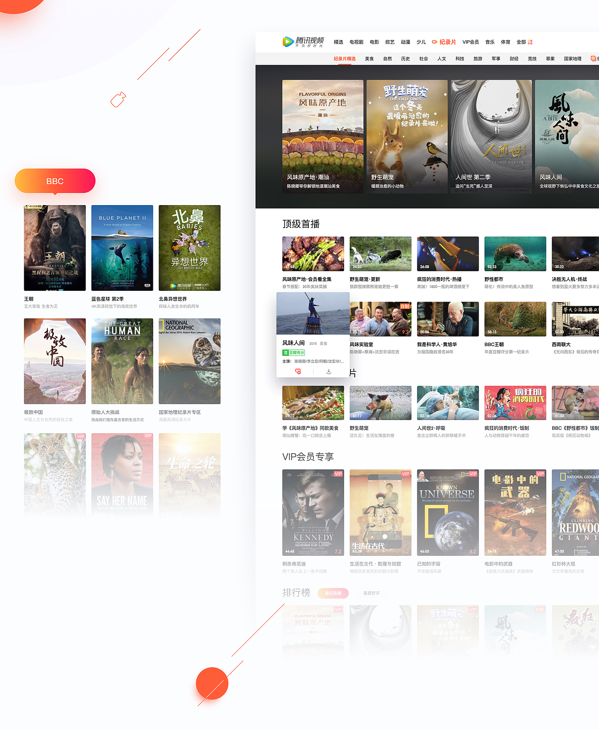Image resolution: width=599 pixels, height=730 pixels.
Task: Play the 疯狂的消费时代·饭制 clip thumbnail
Action: [515, 403]
